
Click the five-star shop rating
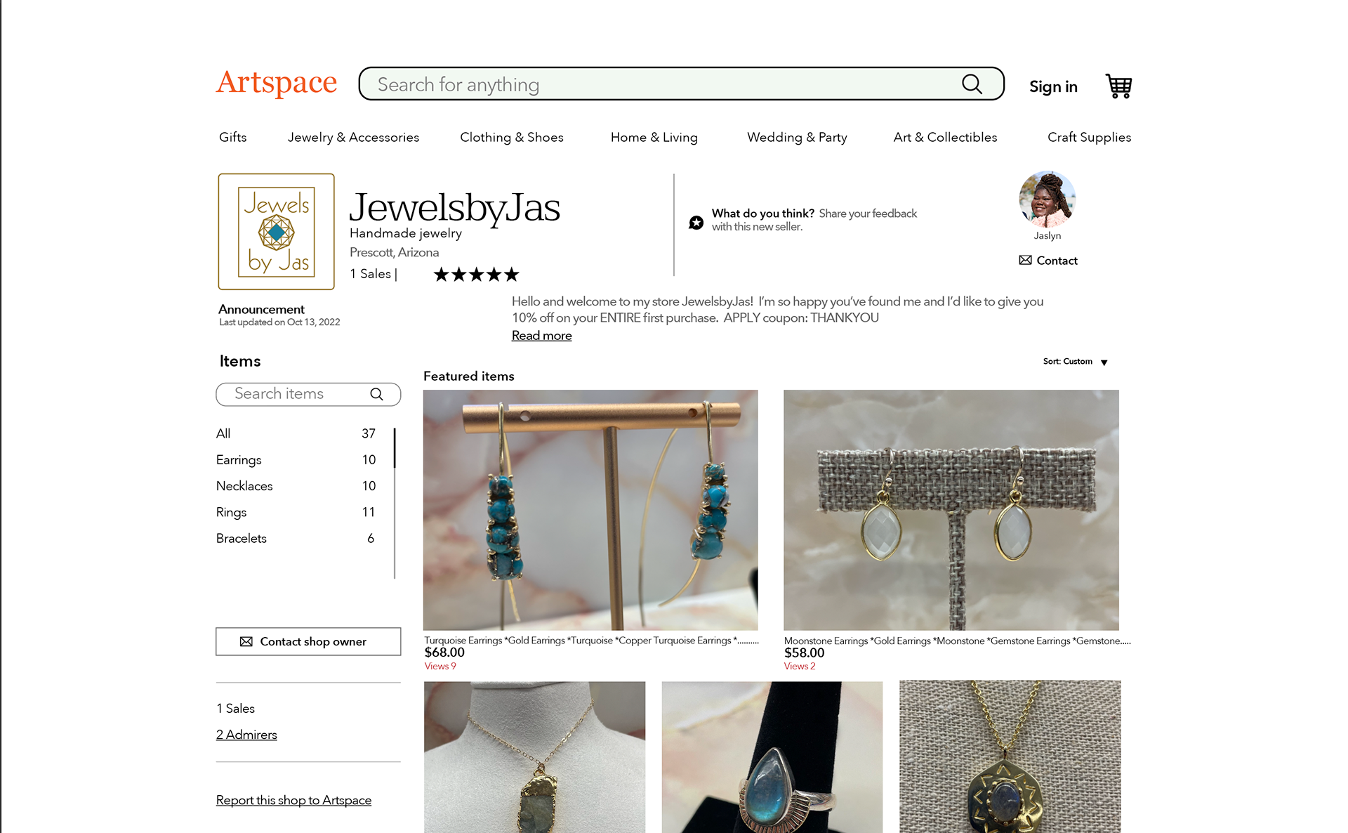pyautogui.click(x=476, y=275)
